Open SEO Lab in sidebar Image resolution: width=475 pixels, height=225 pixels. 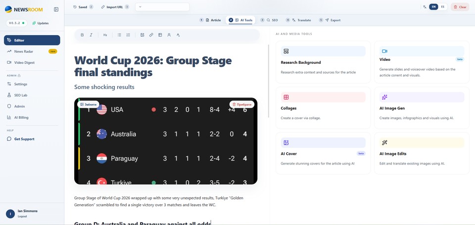click(32, 95)
